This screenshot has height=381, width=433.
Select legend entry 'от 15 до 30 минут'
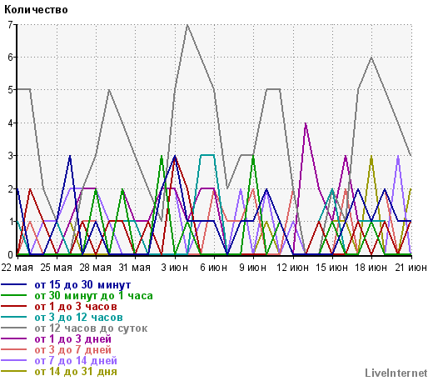pos(82,285)
